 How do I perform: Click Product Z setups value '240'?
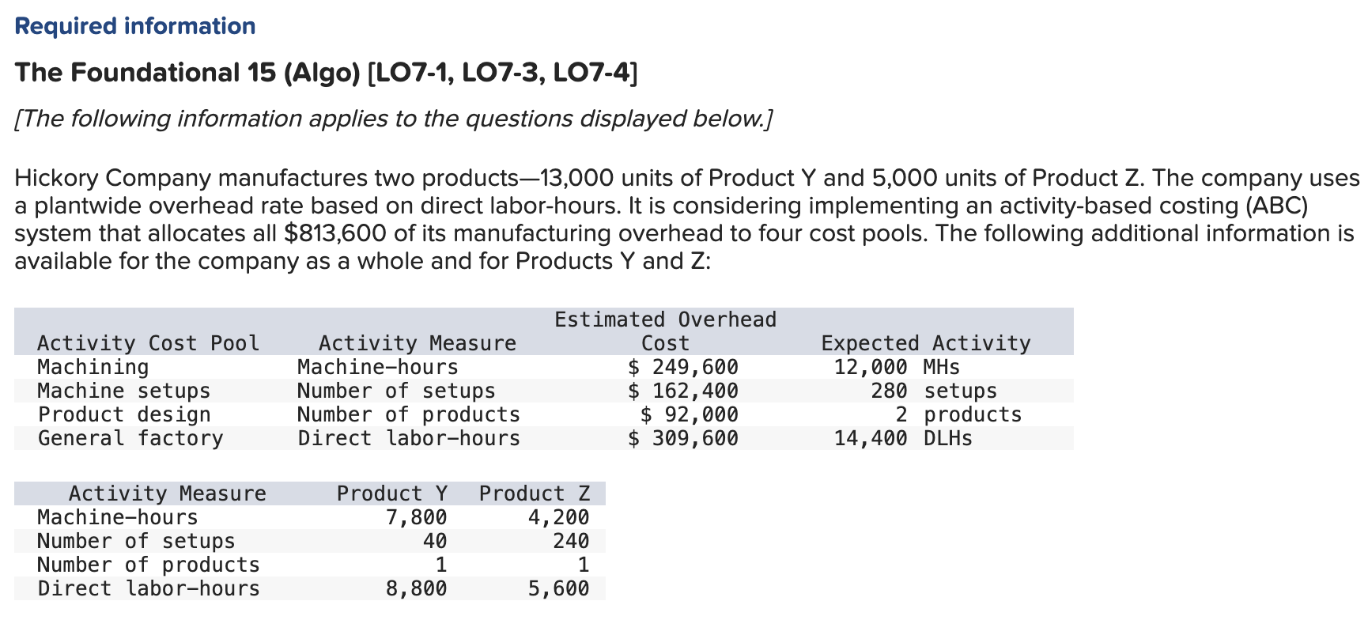[x=571, y=541]
